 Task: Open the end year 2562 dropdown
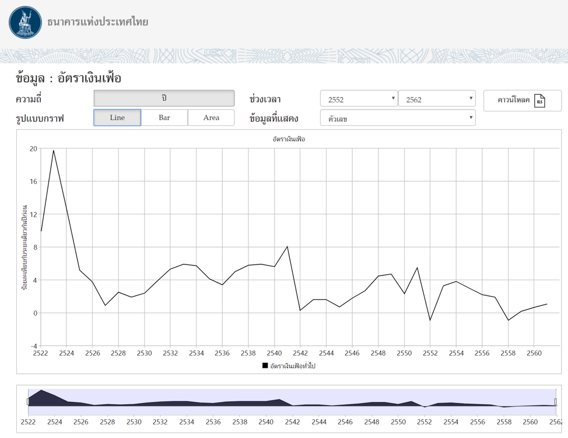point(437,99)
